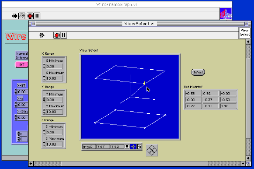Toggle the pink INT switch
254x169 pixels.
[22, 65]
